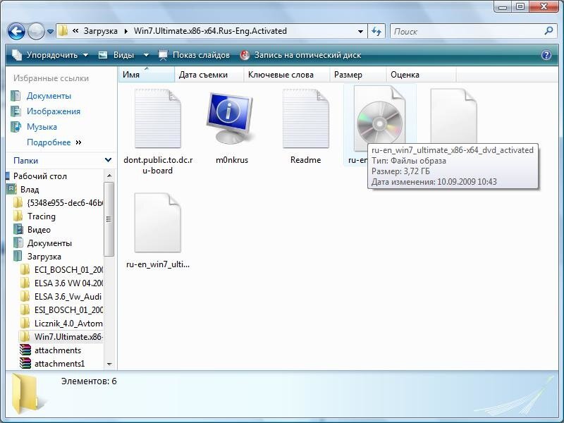This screenshot has width=564, height=423.
Task: Sort by the Оценка column
Action: point(421,75)
